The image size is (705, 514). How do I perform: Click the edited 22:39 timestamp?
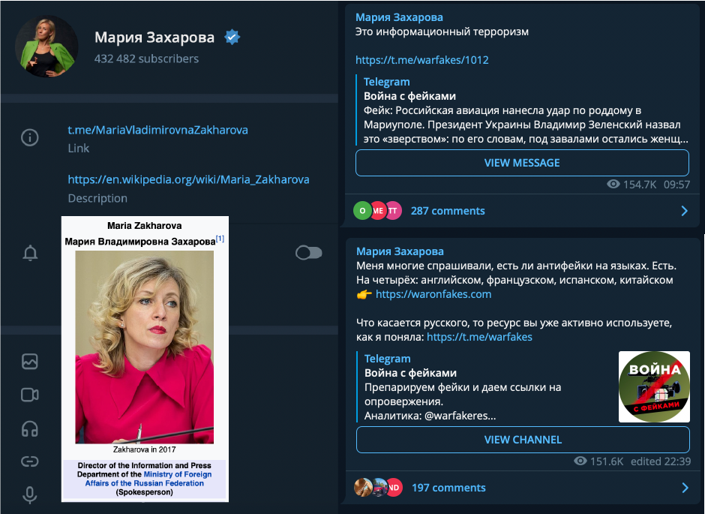point(661,461)
